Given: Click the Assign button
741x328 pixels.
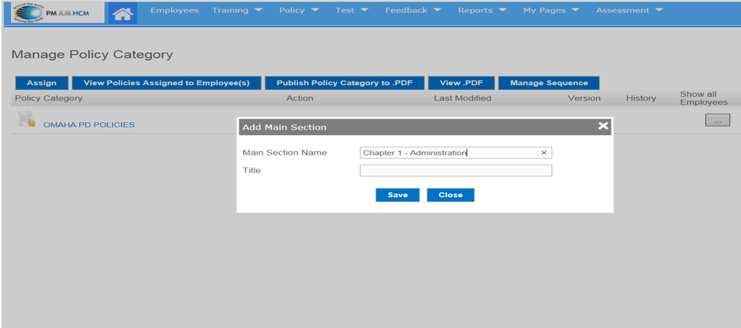Looking at the screenshot, I should (x=41, y=83).
